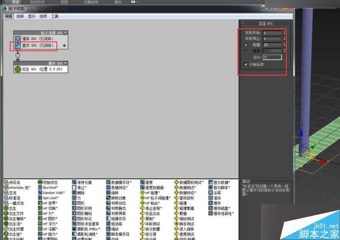Click the 数量 spinner arrows
Viewport: 340px width, 240px height.
pos(284,45)
